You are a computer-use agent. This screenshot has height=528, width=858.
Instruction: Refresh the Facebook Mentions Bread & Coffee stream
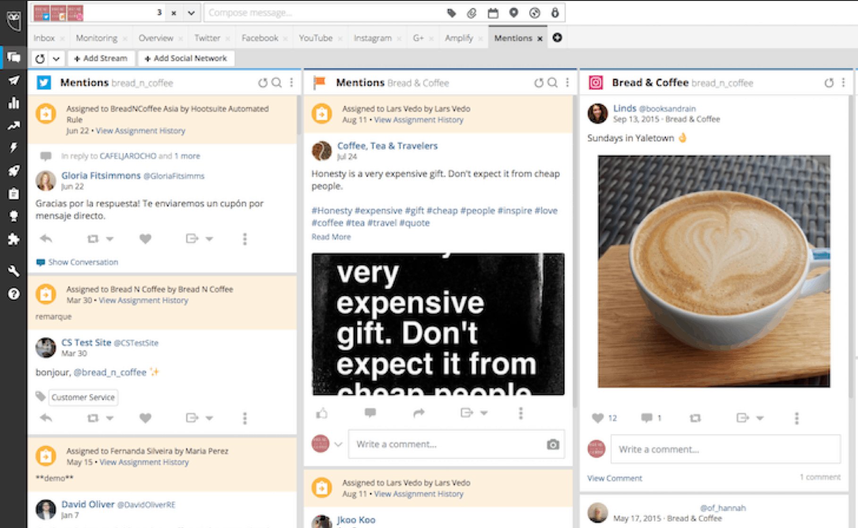pyautogui.click(x=538, y=83)
